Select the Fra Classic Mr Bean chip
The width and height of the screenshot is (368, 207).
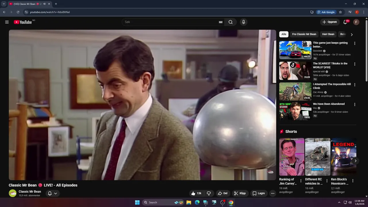(x=304, y=34)
